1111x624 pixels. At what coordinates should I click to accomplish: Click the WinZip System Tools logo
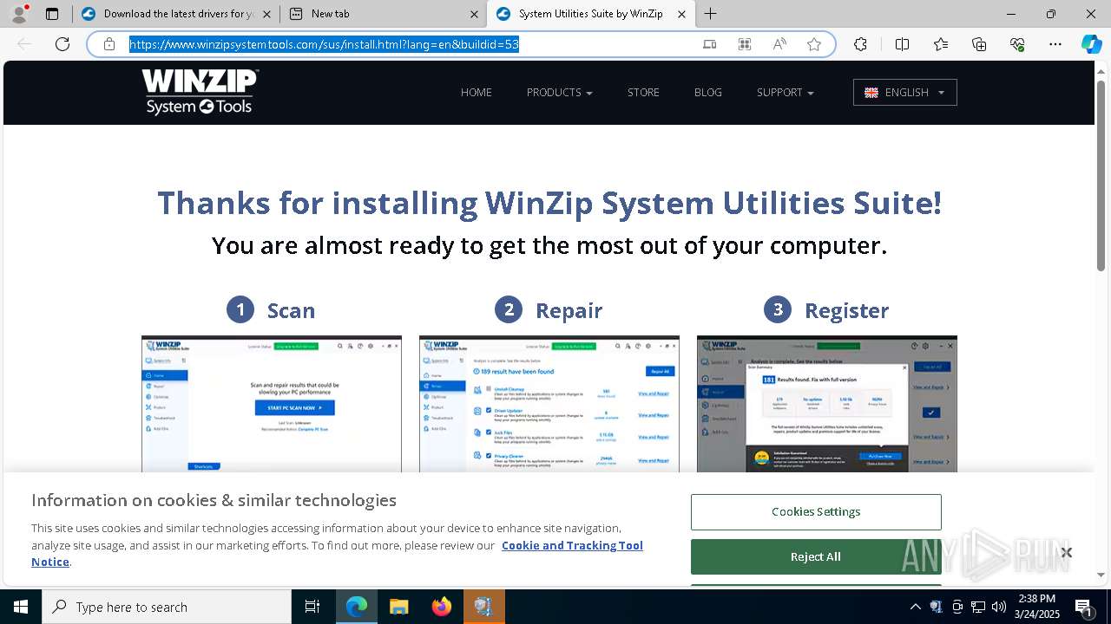pyautogui.click(x=201, y=92)
